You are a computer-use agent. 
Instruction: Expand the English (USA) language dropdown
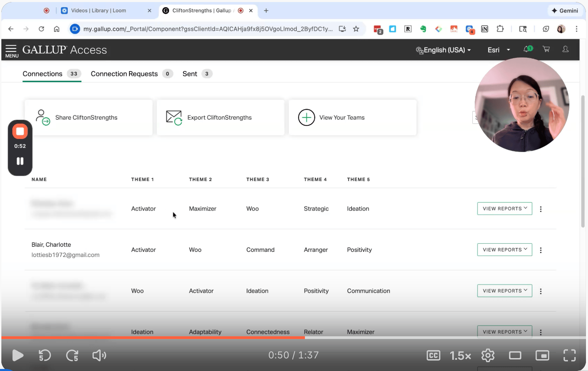click(x=443, y=50)
